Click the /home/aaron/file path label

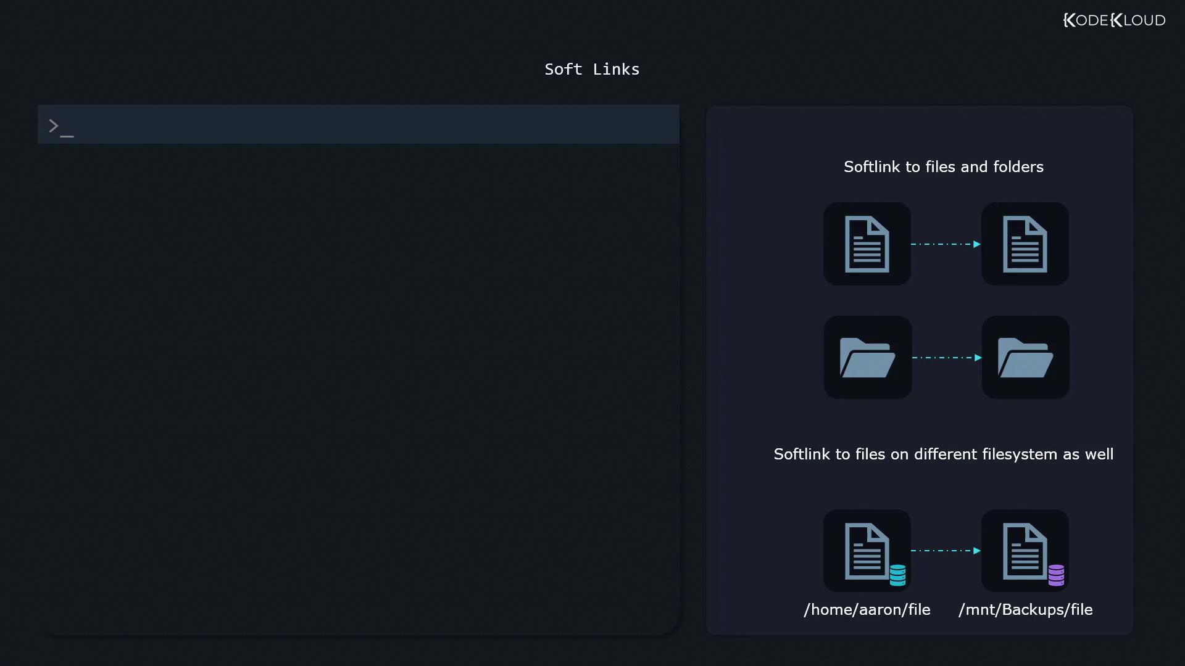(867, 609)
